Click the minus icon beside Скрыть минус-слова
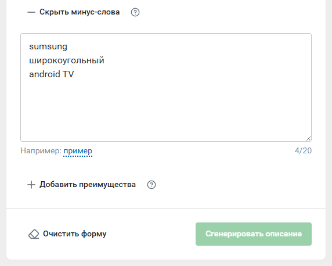Viewport: 332px width, 266px height. (31, 12)
